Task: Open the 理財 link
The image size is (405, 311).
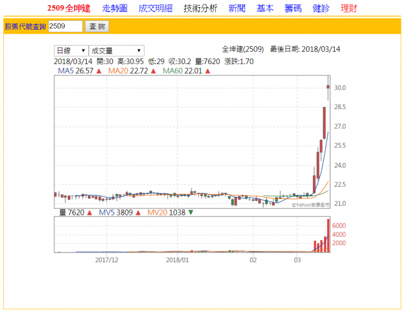Action: [x=349, y=8]
